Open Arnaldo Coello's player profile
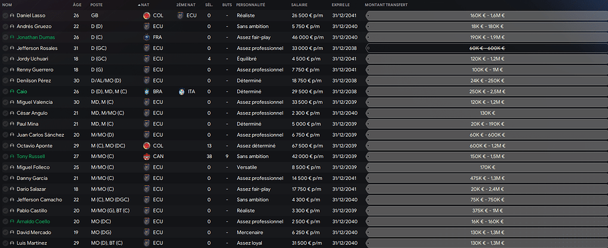Image resolution: width=608 pixels, height=248 pixels. tap(33, 222)
